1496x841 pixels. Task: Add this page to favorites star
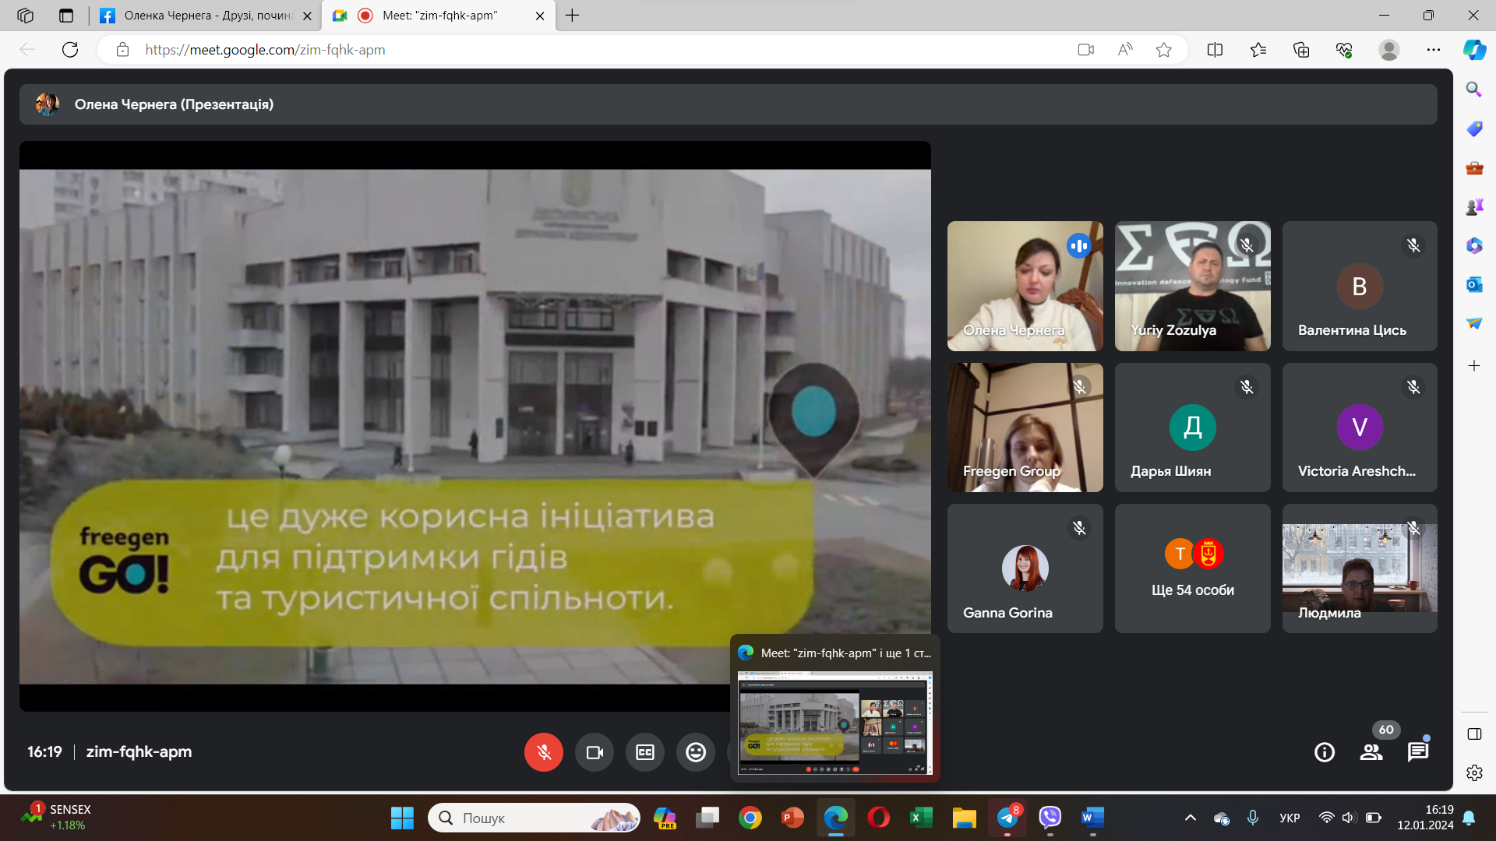pyautogui.click(x=1164, y=50)
